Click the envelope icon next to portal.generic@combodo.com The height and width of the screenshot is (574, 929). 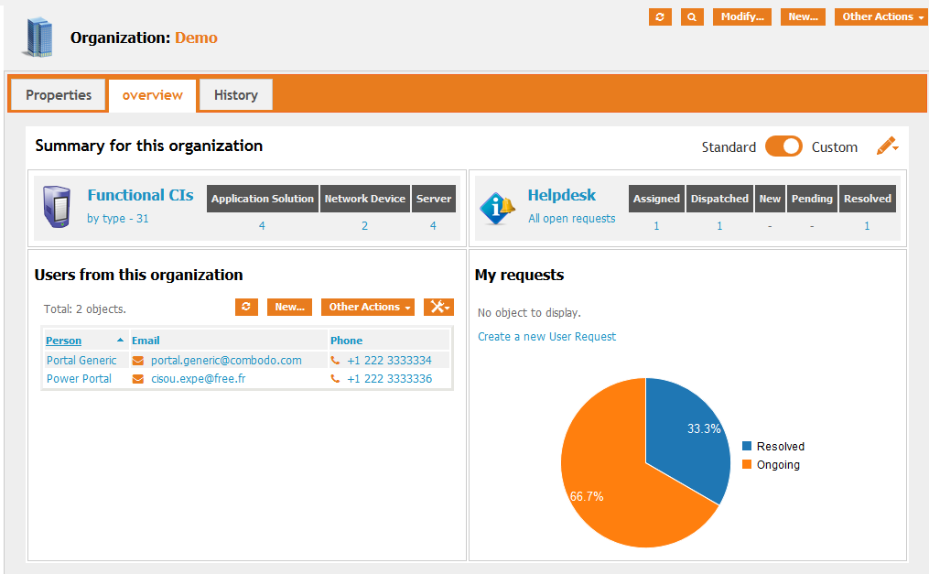(138, 360)
